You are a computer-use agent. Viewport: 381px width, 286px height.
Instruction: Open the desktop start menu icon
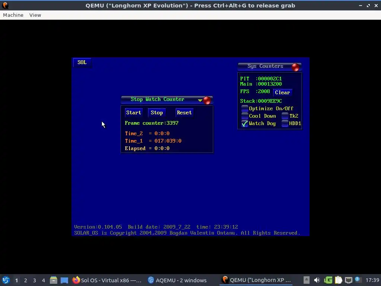point(6,280)
